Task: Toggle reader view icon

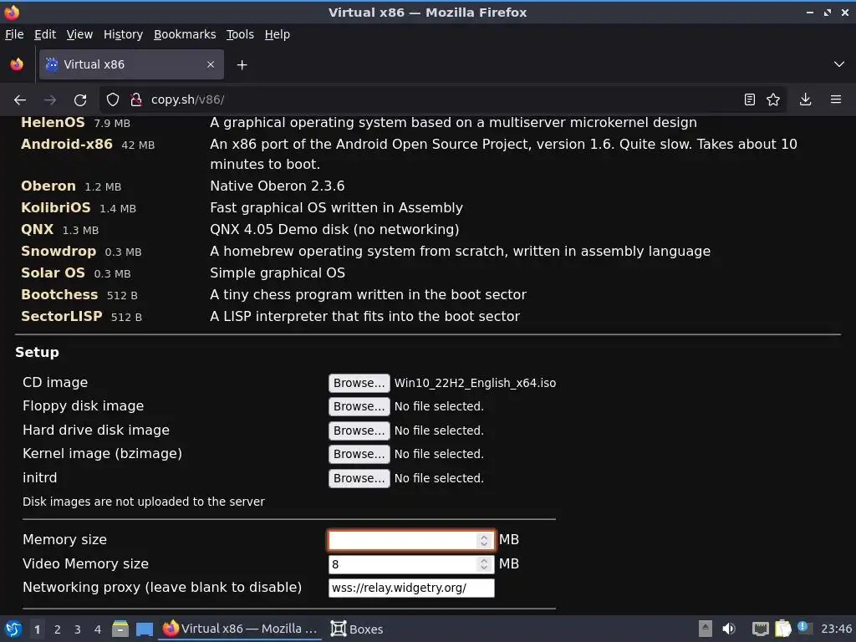Action: coord(750,100)
